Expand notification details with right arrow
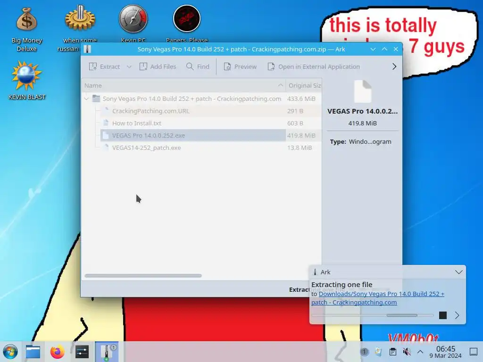Screen dimensions: 483x362 point(457,315)
